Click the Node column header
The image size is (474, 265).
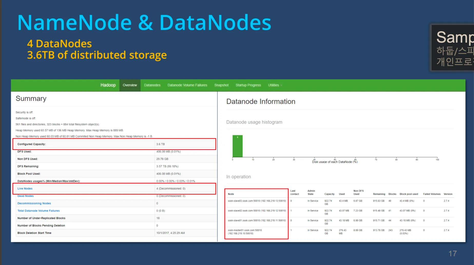tap(231, 194)
